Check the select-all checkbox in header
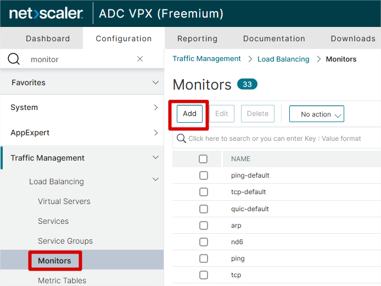The height and width of the screenshot is (286, 381). (203, 159)
